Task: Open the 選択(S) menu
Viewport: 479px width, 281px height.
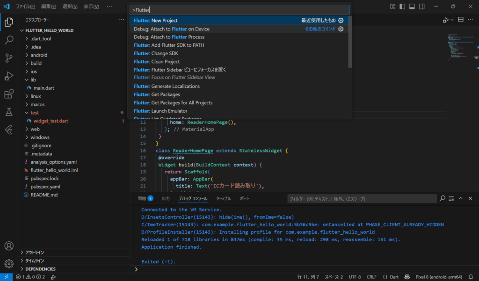Action: pyautogui.click(x=70, y=7)
